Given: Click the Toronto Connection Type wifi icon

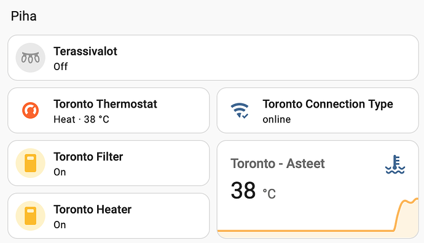Looking at the screenshot, I should pyautogui.click(x=240, y=110).
